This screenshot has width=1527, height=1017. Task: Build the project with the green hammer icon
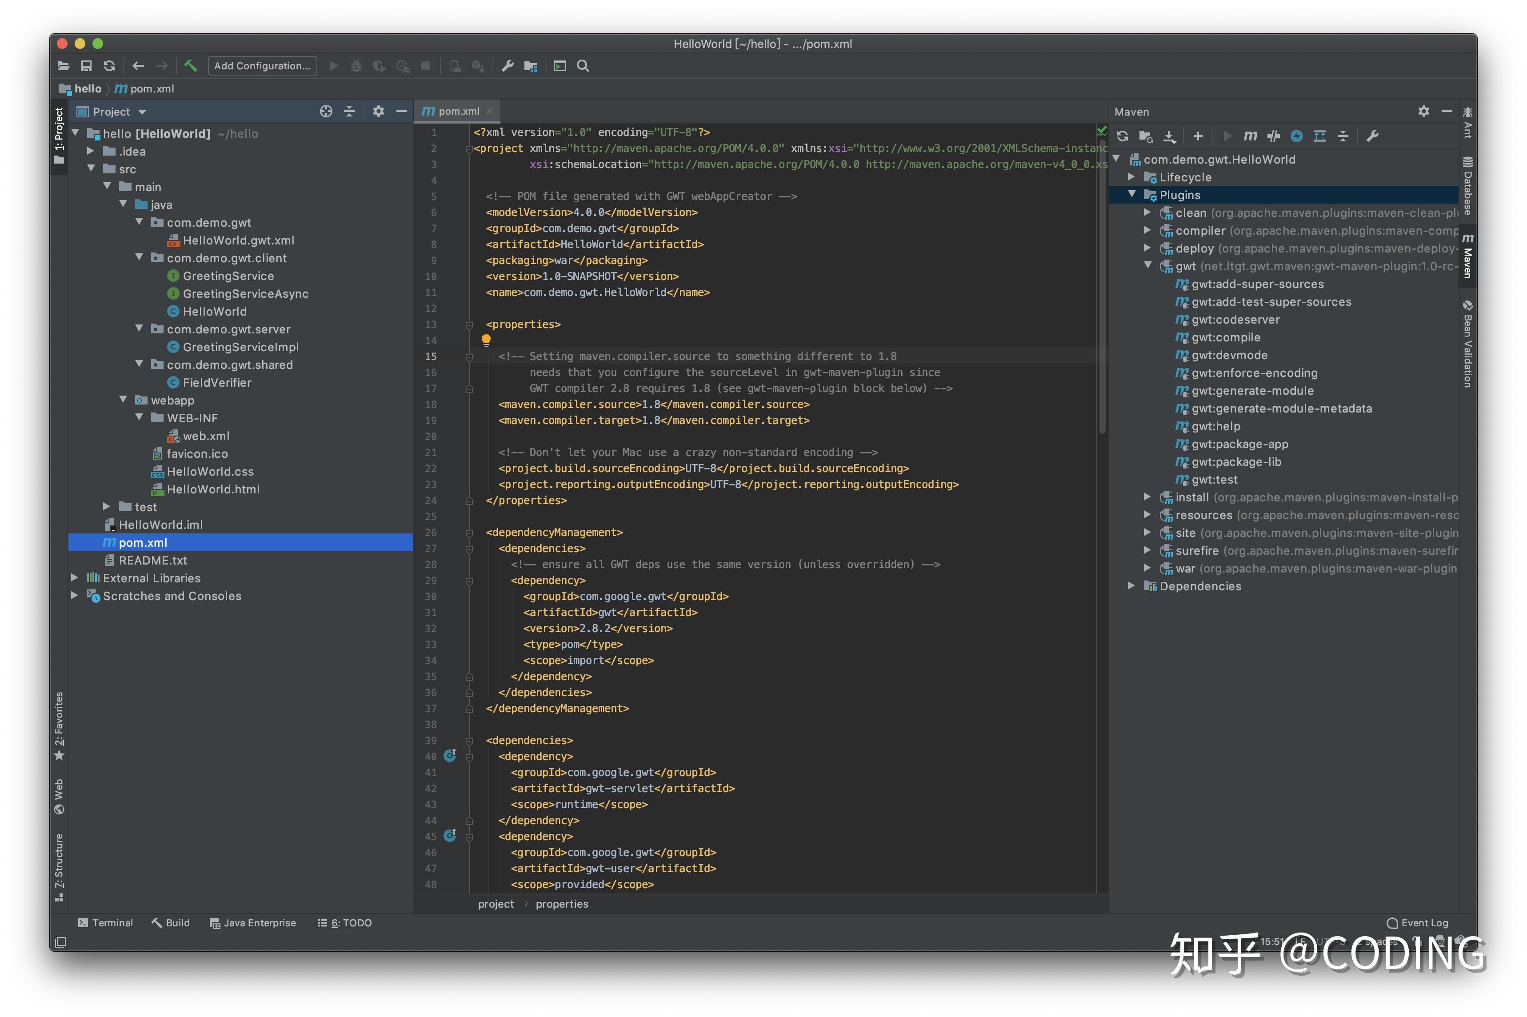tap(191, 65)
